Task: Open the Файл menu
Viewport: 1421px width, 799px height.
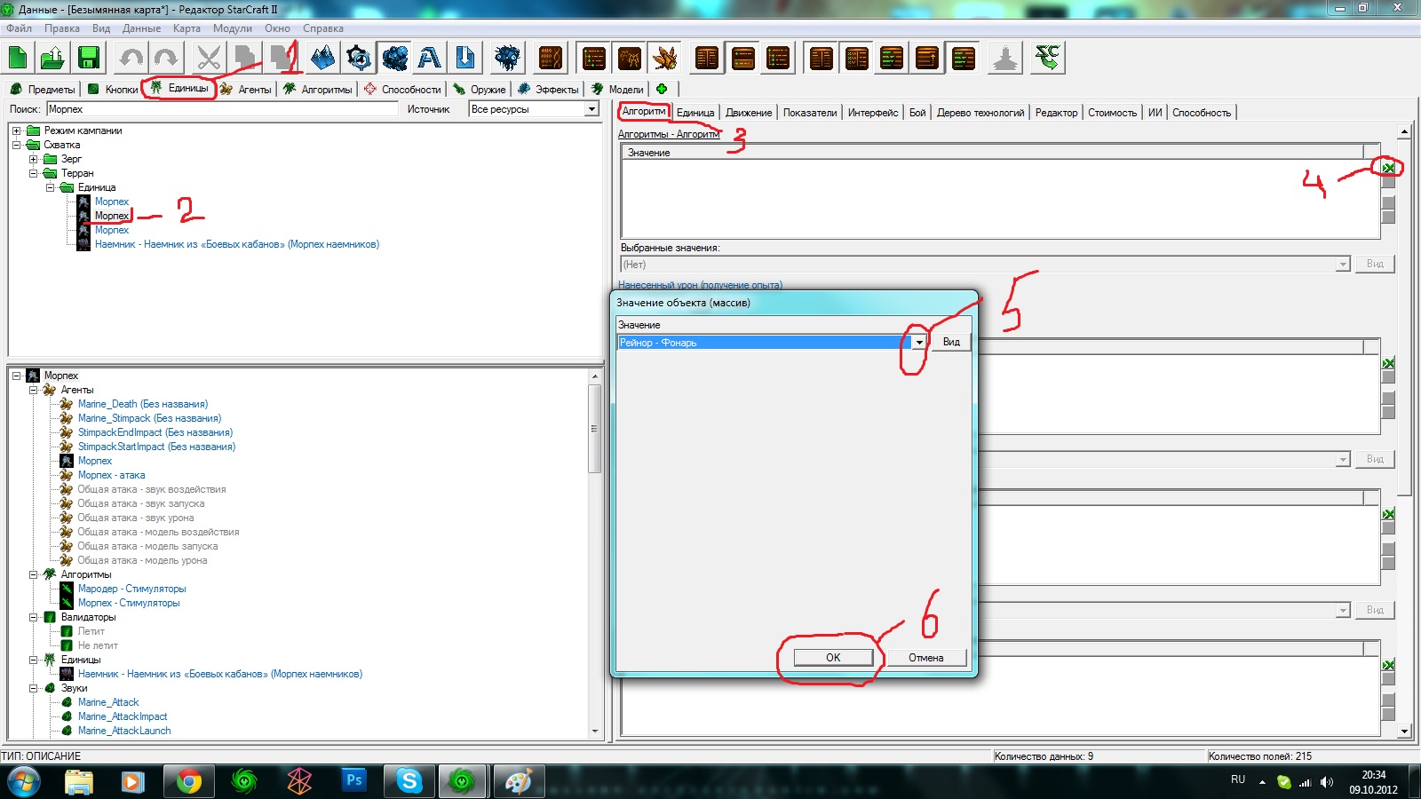Action: coord(19,28)
